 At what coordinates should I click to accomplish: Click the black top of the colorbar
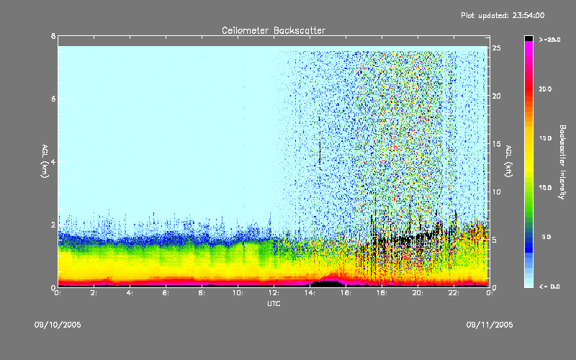(528, 38)
